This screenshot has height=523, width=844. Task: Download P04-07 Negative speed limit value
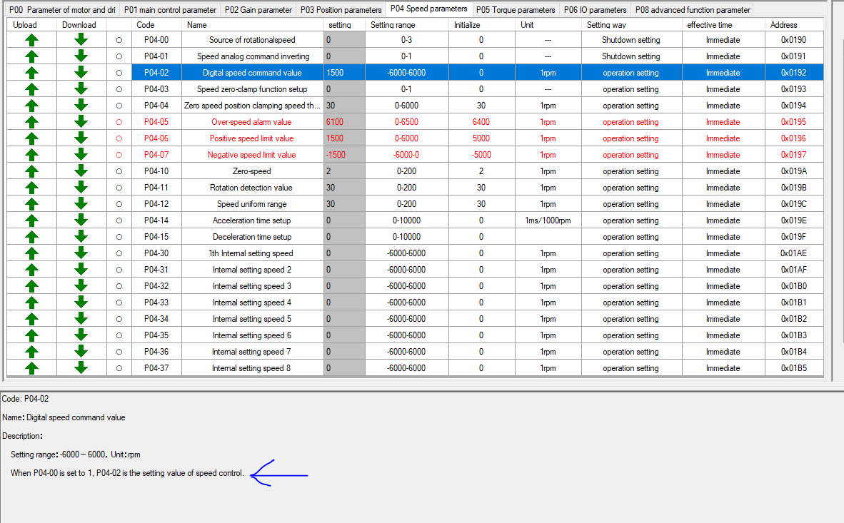(81, 154)
